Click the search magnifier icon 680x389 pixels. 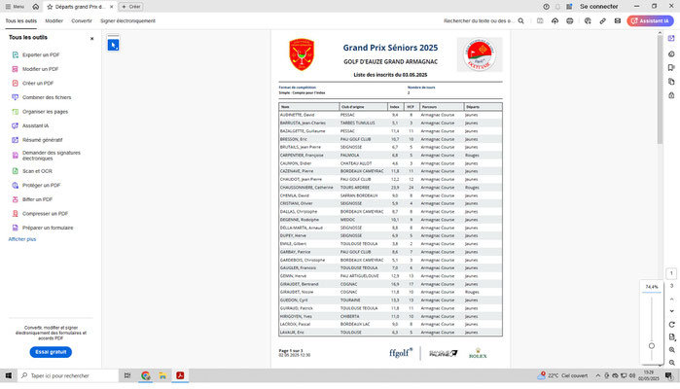520,20
